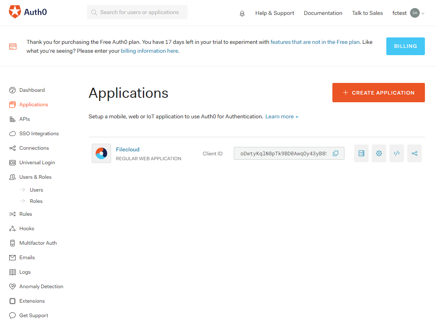The image size is (437, 324).
Task: Open the Connections share icon for Fileclouds
Action: [414, 153]
